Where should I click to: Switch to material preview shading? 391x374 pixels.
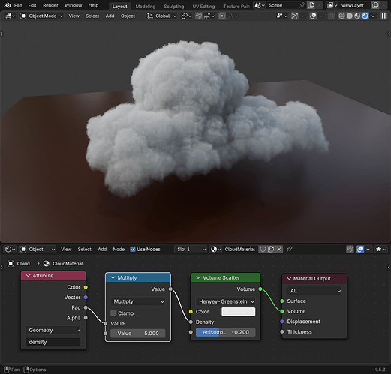pos(357,16)
